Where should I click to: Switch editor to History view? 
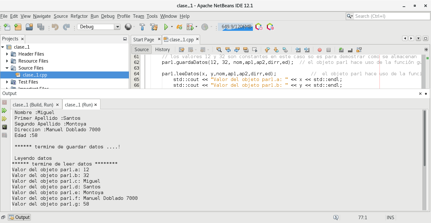(x=162, y=50)
